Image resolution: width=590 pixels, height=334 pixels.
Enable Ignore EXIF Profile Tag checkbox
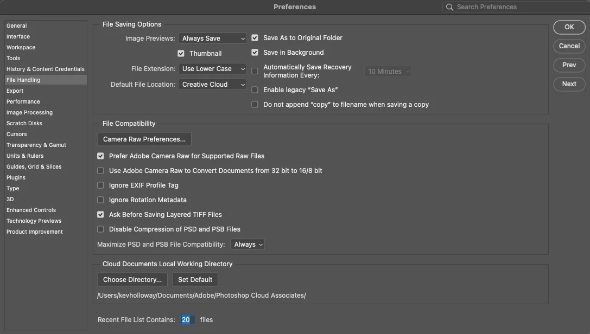coord(100,185)
